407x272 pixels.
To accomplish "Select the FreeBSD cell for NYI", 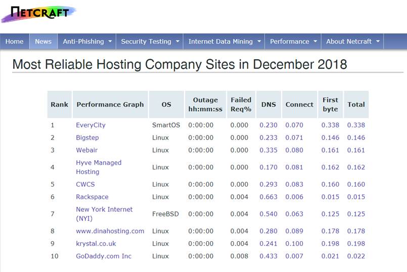I will coord(165,214).
